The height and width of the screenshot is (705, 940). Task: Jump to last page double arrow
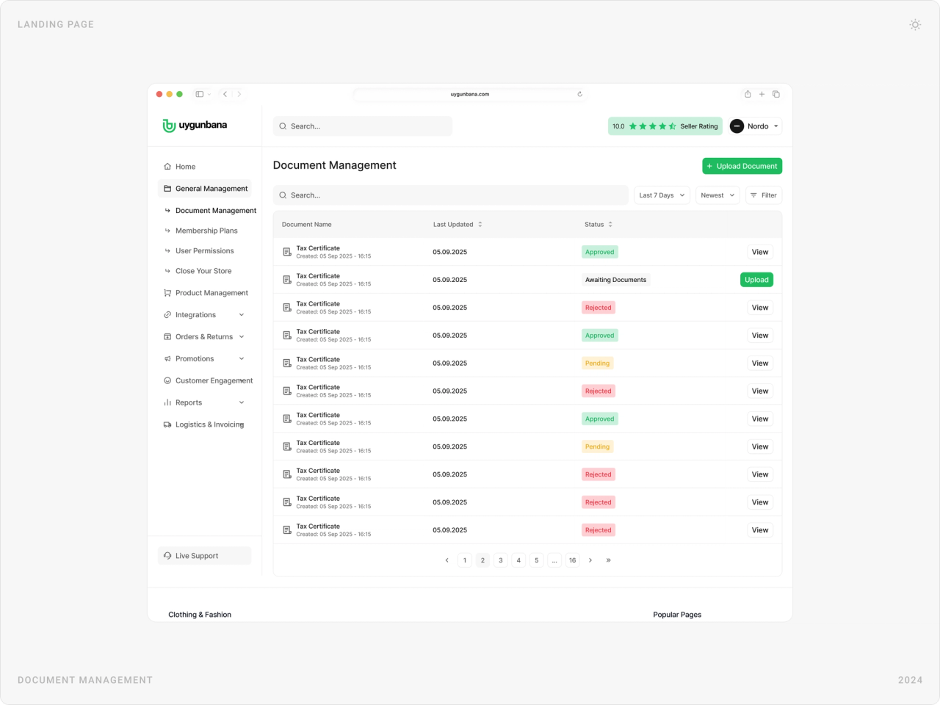[x=609, y=560]
